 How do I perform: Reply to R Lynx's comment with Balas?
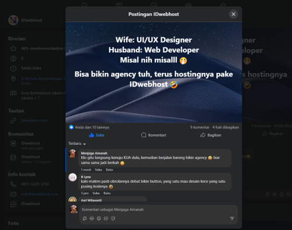[107, 193]
